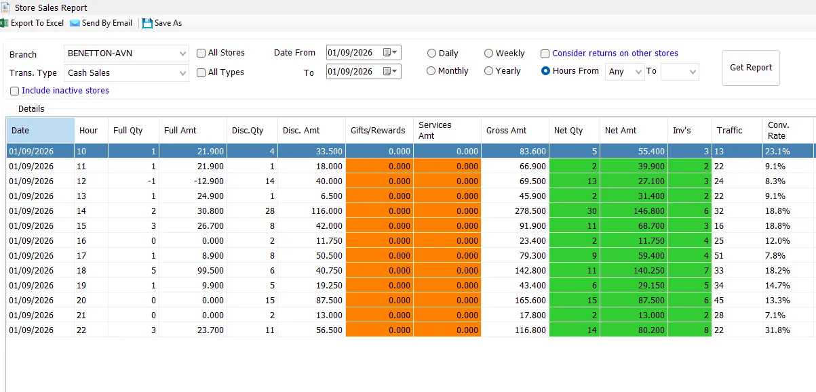Screen dimensions: 816x392
Task: Select the Monthly radio button
Action: 431,71
